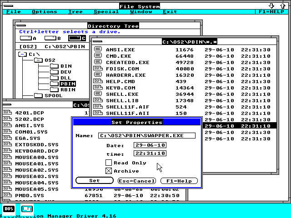Image resolution: width=291 pixels, height=218 pixels.
Task: Click 4201.DCP file icon
Action: 7,112
